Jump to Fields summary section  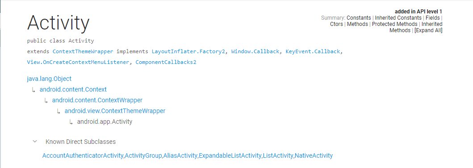click(432, 17)
